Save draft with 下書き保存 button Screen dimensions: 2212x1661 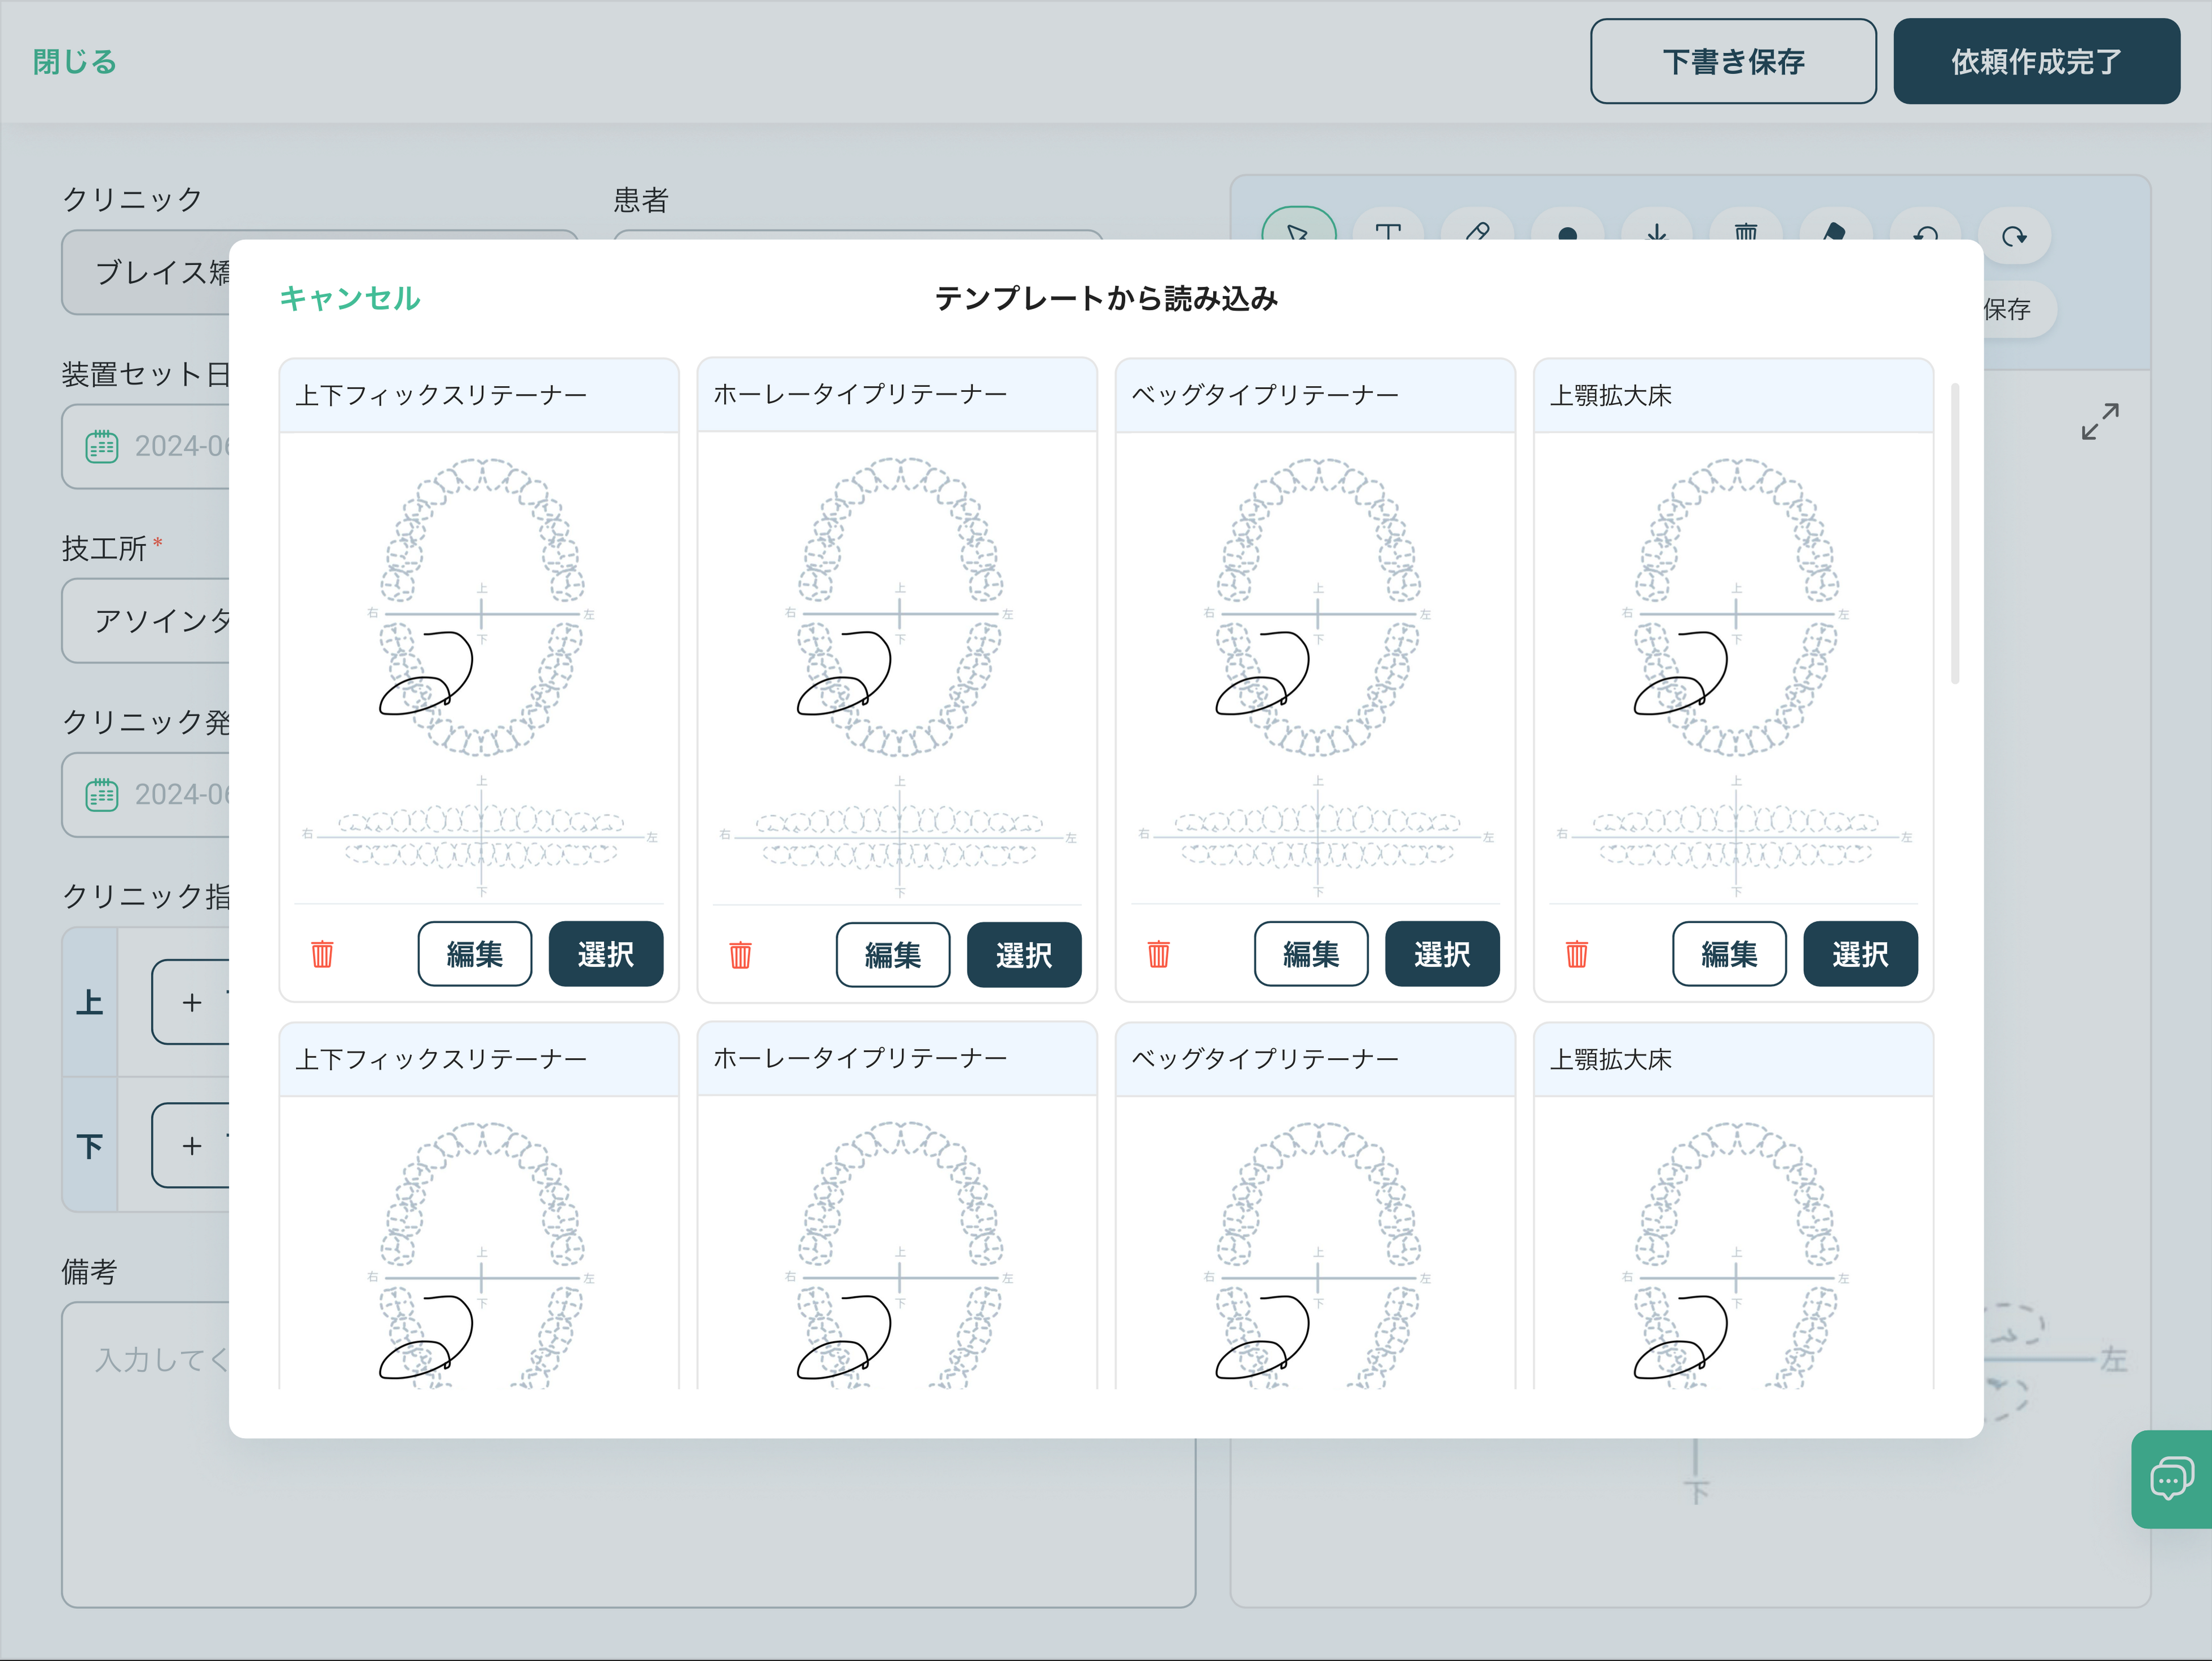1733,61
